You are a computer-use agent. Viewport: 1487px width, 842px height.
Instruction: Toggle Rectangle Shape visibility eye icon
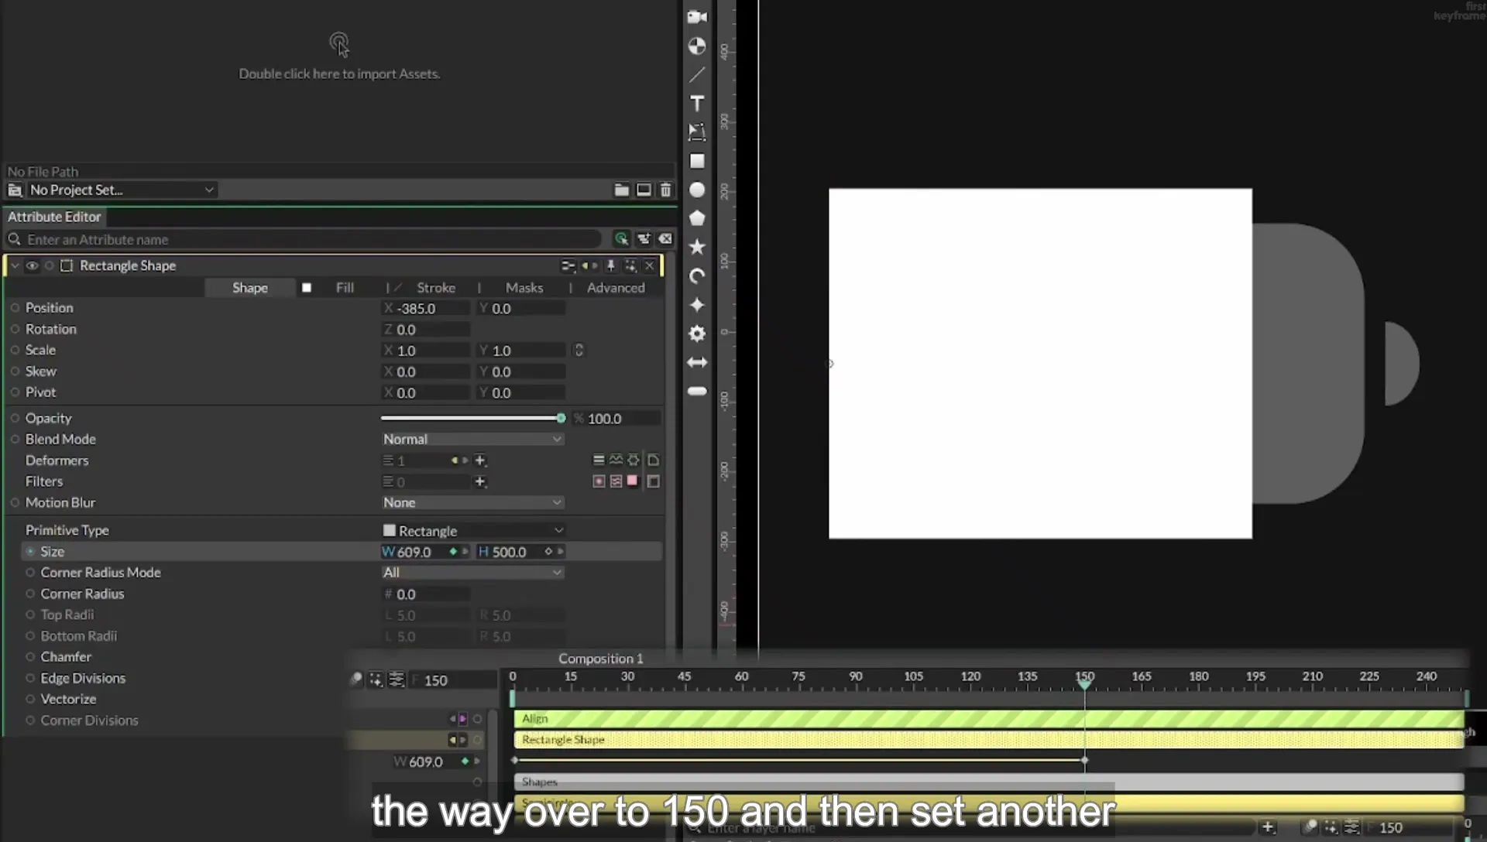coord(32,265)
